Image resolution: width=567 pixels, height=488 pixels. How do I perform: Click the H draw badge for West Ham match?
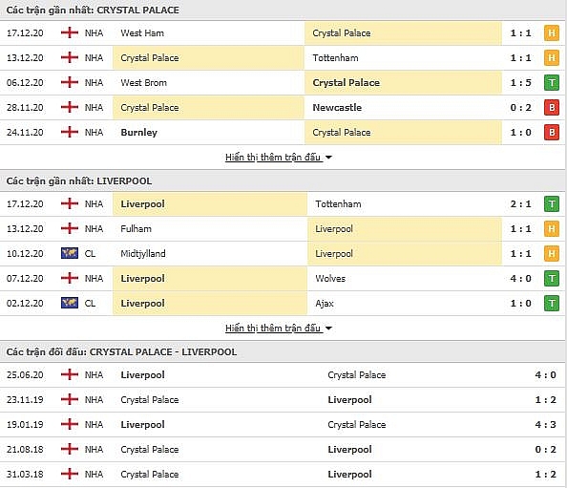pyautogui.click(x=552, y=33)
